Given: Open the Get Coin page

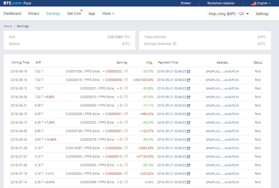Looking at the screenshot, I should tap(74, 14).
